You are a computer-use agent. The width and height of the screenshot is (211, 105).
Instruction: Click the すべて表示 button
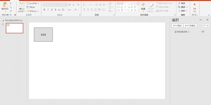tap(178, 26)
